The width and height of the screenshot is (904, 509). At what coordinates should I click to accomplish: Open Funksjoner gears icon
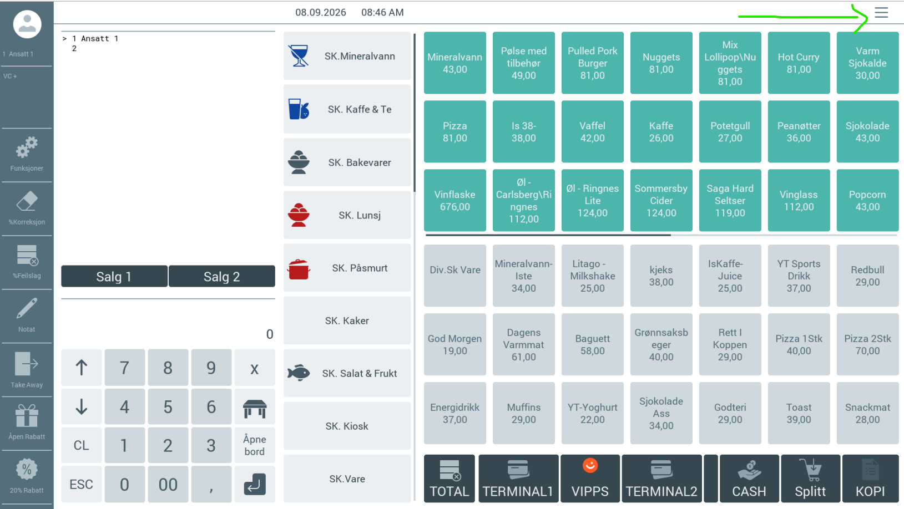pos(27,148)
